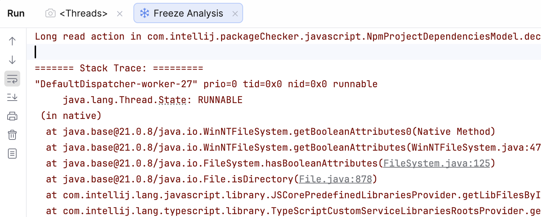Click the down arrow stack trace icon
Viewport: 541px width, 217px height.
12,60
